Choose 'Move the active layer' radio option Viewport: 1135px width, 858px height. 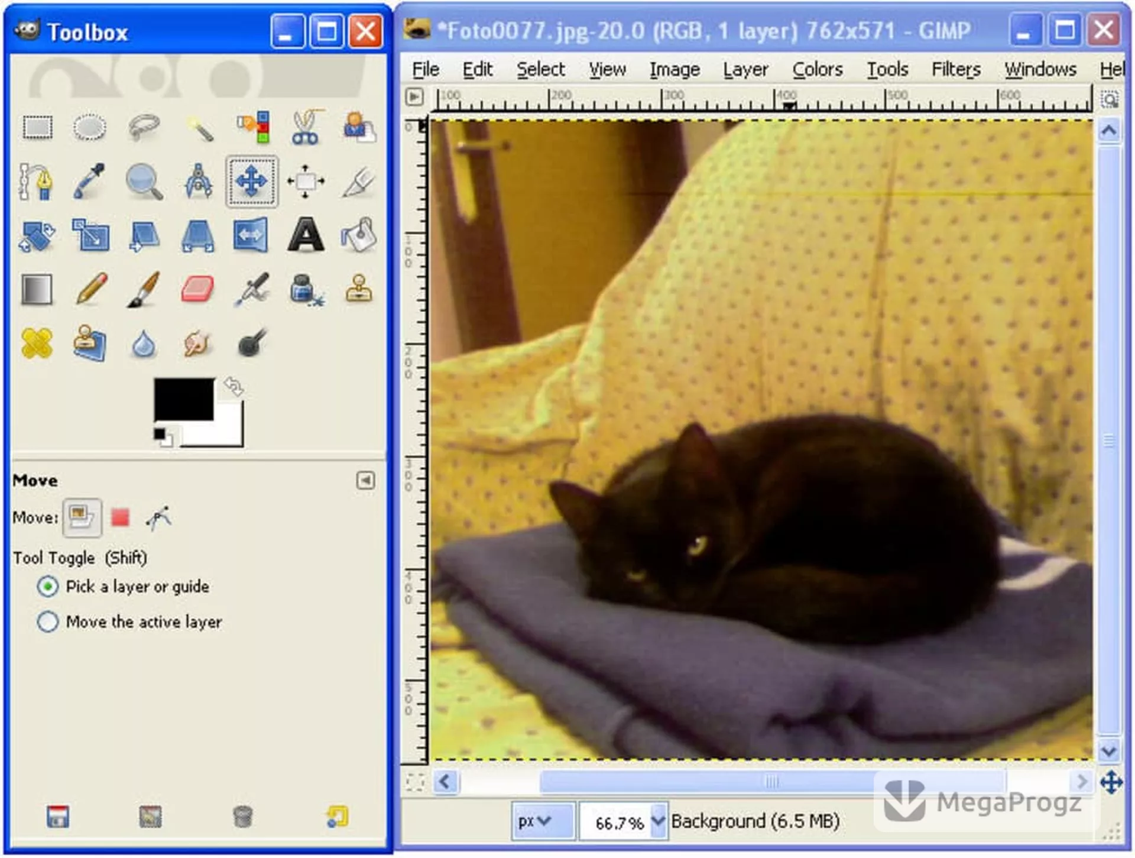click(129, 622)
